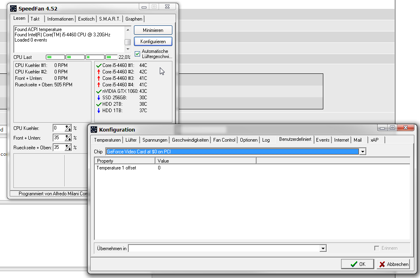Click red up arrow for Core i5-4460 #2
420x278 pixels.
pos(99,72)
